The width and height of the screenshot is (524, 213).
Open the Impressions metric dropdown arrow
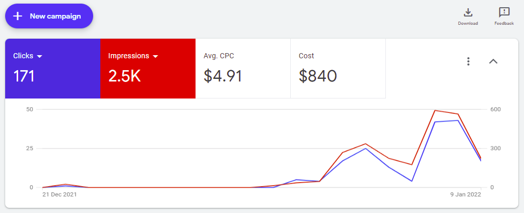point(155,56)
